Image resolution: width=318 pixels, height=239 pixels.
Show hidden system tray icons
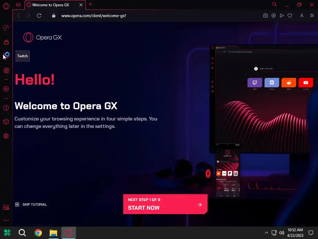[x=266, y=233]
